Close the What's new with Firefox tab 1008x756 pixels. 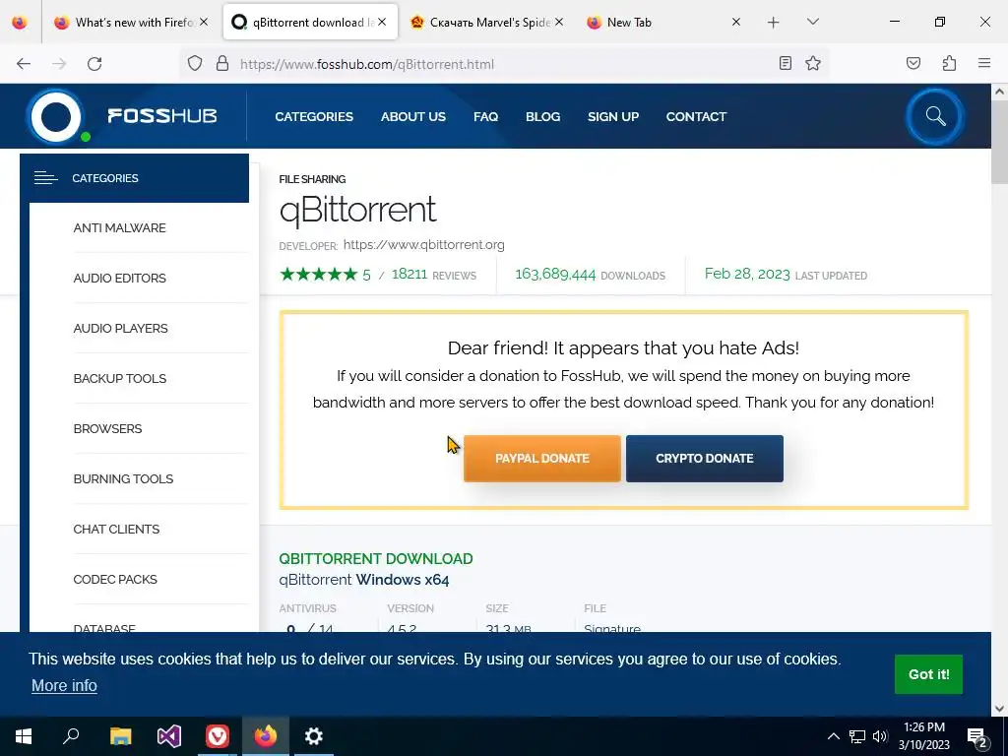tap(204, 22)
